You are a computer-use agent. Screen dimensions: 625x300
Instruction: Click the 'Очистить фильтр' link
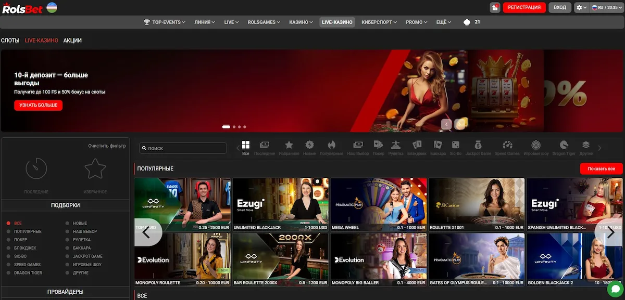107,146
